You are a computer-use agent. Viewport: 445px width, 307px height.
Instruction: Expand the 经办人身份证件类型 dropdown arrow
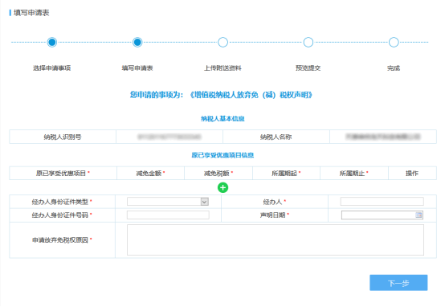pos(205,202)
